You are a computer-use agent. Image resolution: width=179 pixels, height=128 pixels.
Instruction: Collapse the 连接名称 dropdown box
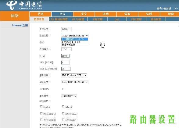point(75,36)
